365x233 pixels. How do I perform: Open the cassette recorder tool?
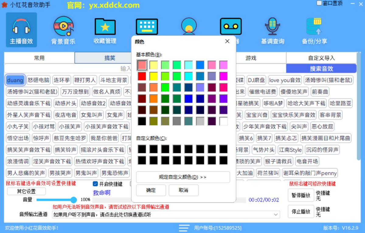click(231, 26)
